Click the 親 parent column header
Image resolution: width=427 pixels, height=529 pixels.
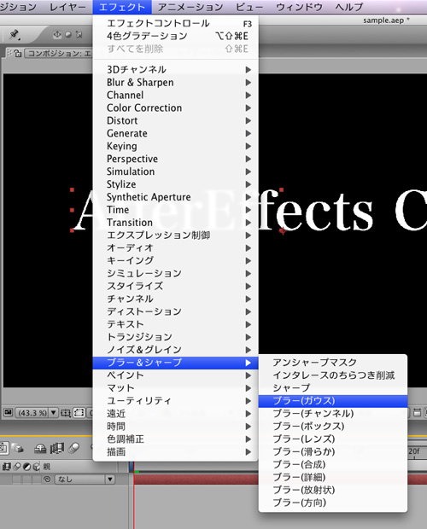[x=47, y=467]
